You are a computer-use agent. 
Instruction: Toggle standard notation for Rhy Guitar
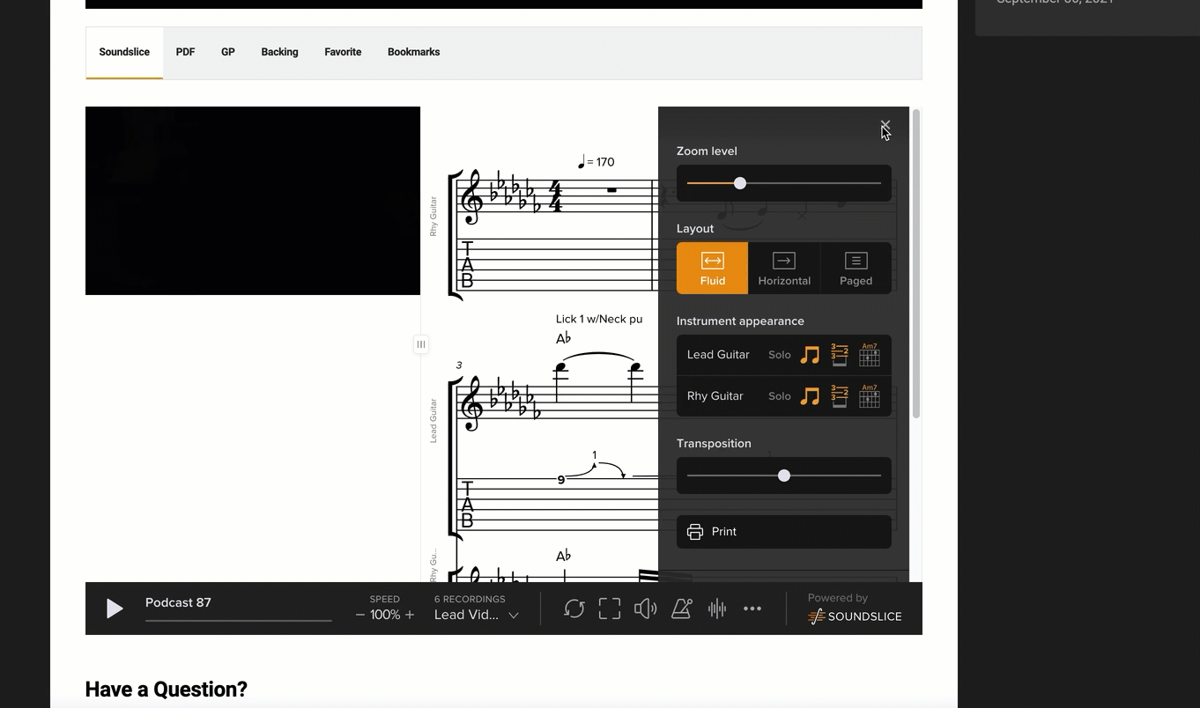click(810, 396)
